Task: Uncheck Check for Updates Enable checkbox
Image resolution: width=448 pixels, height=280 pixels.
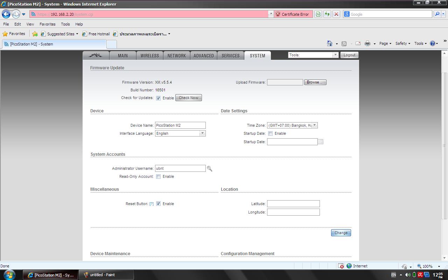Action: click(158, 98)
